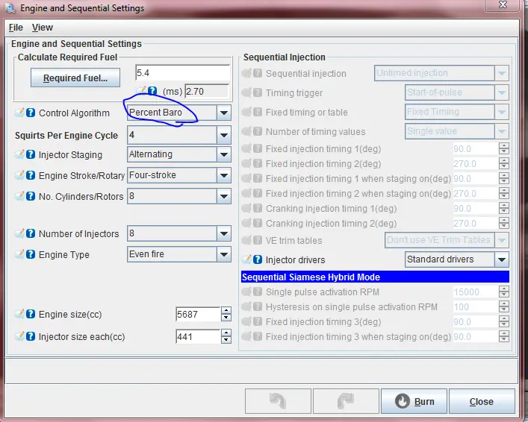Image resolution: width=528 pixels, height=422 pixels.
Task: Open help for Injector size each(cc)
Action: click(31, 336)
